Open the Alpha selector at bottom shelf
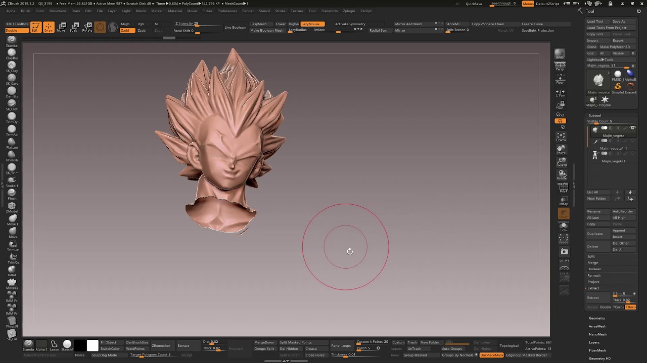Screen dimensions: 647x363 (x=41, y=345)
